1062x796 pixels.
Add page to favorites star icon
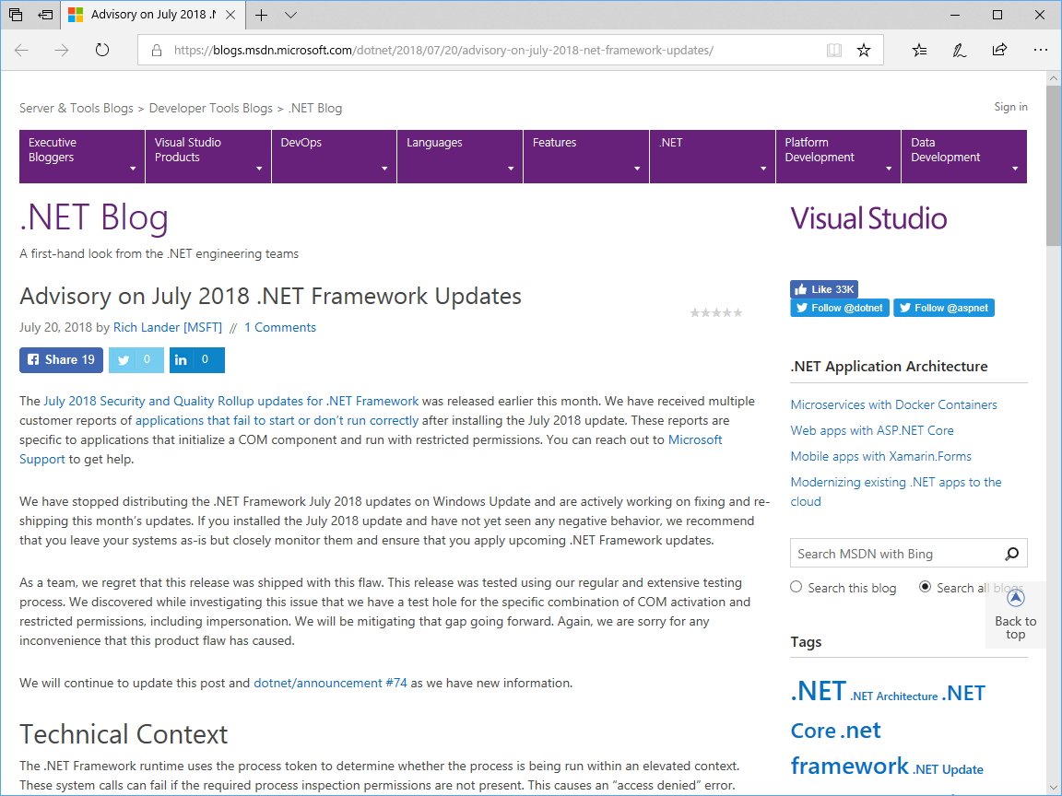click(x=864, y=51)
